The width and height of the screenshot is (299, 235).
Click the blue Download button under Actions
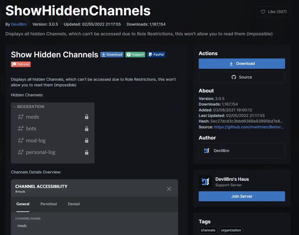242,64
